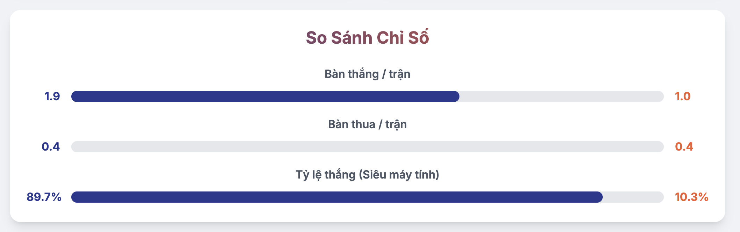
Task: Click the Bàn thắng / trận label
Action: click(367, 74)
